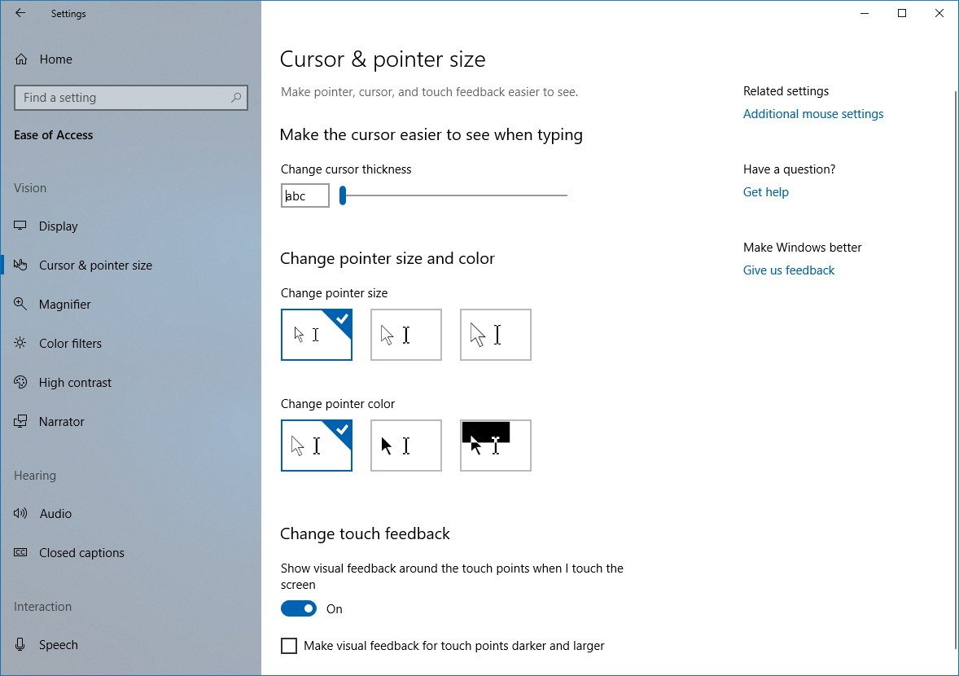Click the Audio speaker icon
Screen dimensions: 959x676
click(21, 514)
